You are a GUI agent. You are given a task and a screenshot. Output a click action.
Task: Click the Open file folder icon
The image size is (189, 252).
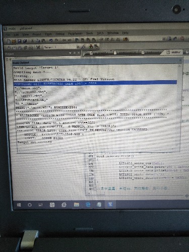[x=14, y=41]
